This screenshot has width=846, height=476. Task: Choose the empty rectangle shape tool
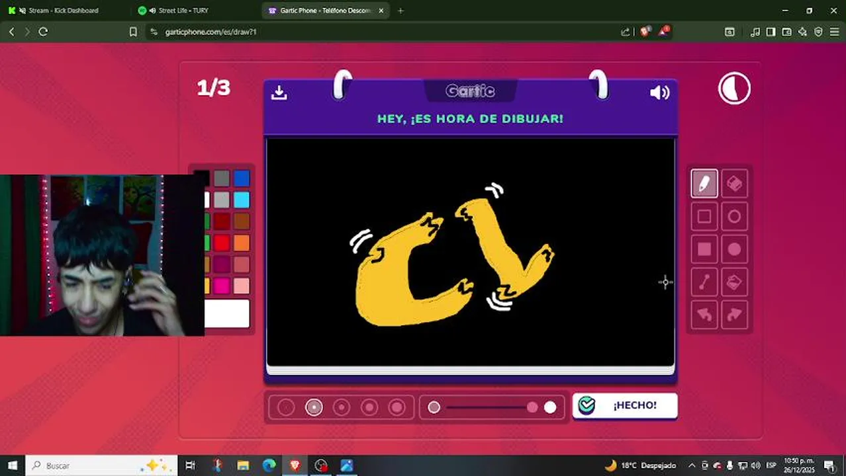click(704, 217)
